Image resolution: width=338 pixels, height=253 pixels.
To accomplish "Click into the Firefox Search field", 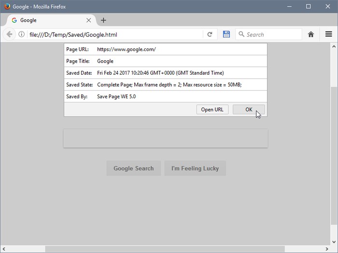I will [273, 34].
